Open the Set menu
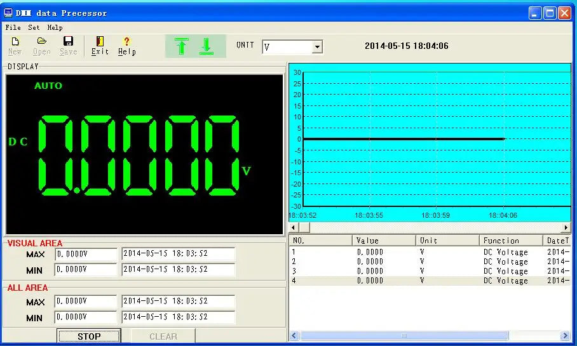This screenshot has height=346, width=577. point(34,27)
